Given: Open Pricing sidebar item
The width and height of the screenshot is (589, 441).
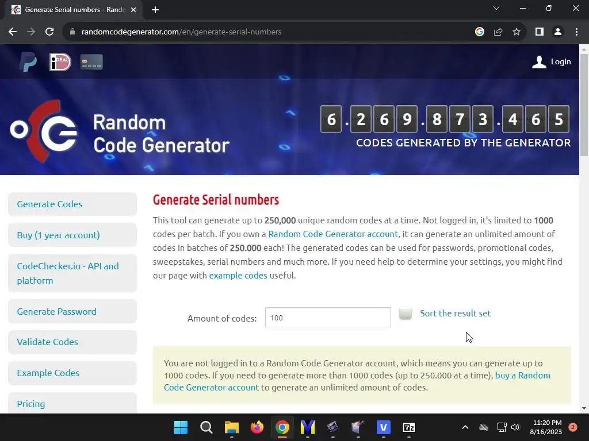Looking at the screenshot, I should (72, 404).
